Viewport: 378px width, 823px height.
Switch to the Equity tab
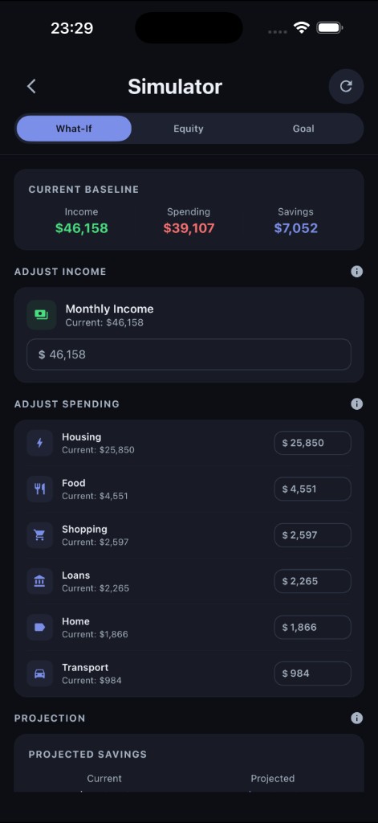[189, 129]
